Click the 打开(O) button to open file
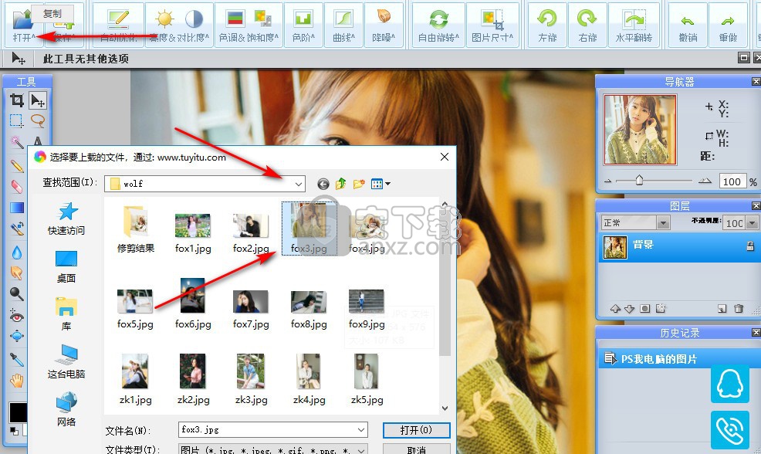 click(416, 430)
